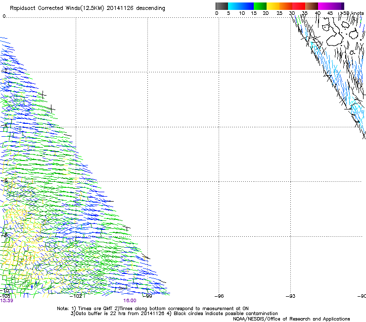Click the '15' label under the color bar
The height and width of the screenshot is (322, 366).
coord(254,13)
